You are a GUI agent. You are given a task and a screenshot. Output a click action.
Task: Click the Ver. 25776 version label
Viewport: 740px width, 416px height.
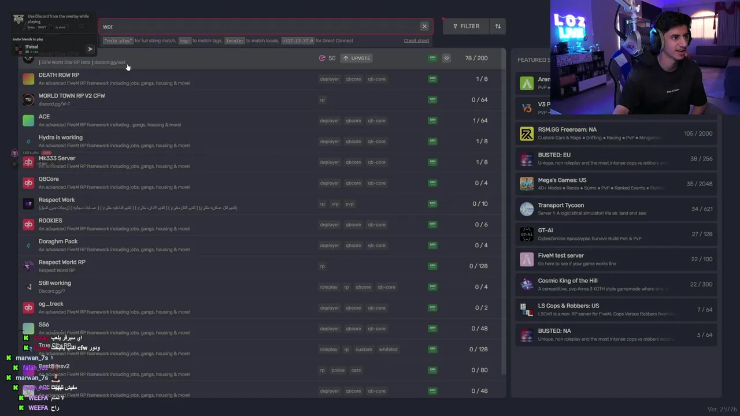(x=721, y=409)
